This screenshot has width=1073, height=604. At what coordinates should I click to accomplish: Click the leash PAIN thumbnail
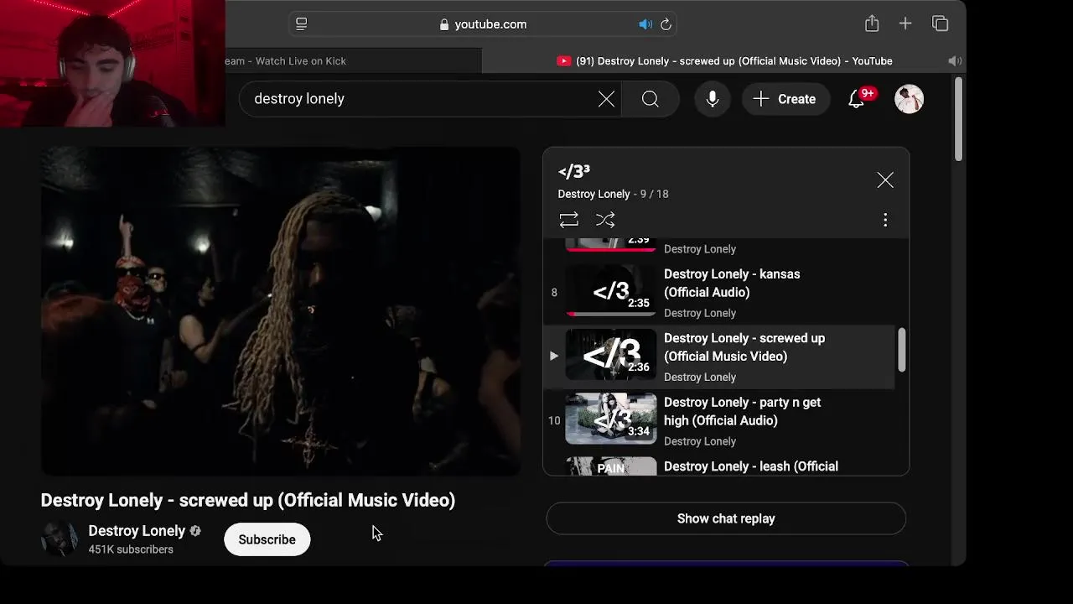click(611, 466)
